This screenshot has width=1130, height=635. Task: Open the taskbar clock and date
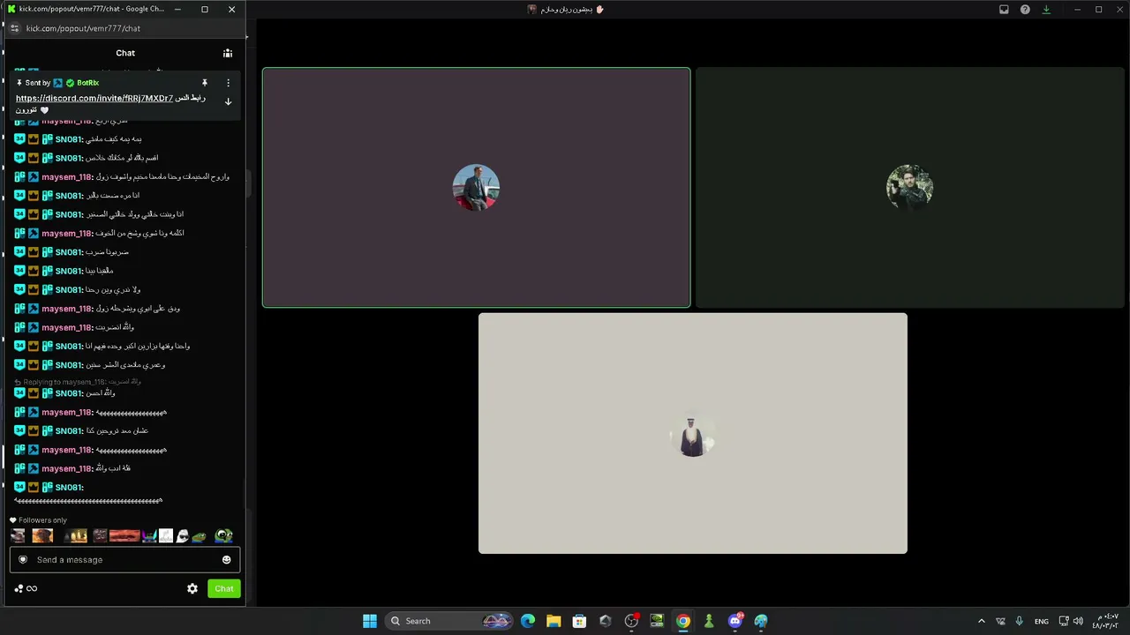(1107, 621)
